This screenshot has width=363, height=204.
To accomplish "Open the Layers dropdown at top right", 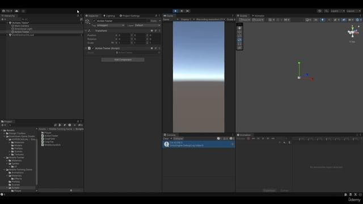I will click(337, 11).
